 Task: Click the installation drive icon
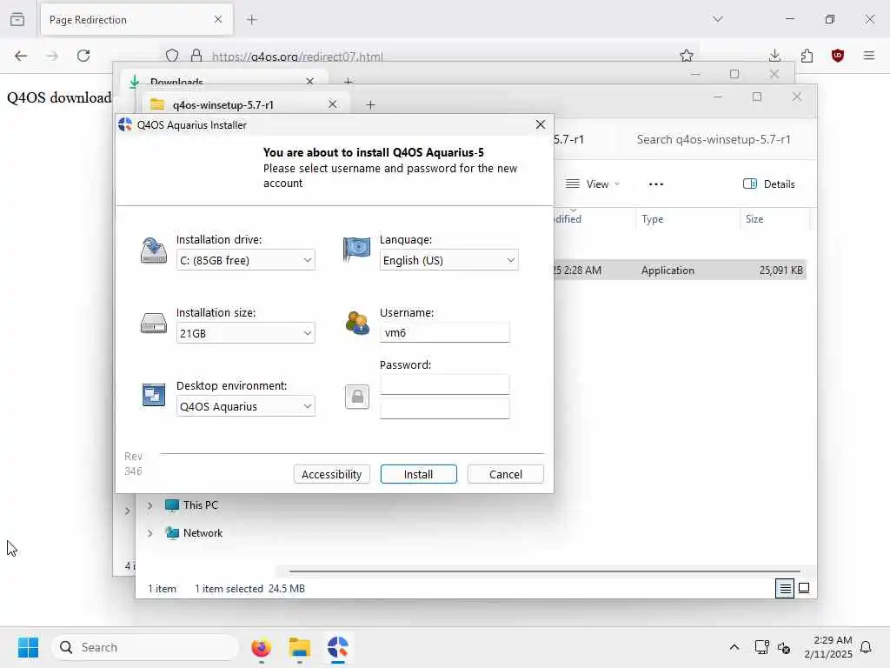(x=153, y=250)
